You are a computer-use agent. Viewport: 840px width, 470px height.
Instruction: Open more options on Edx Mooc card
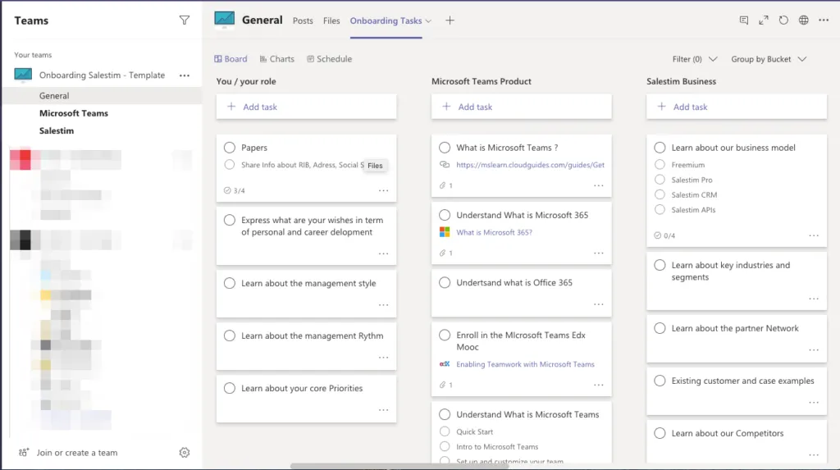pyautogui.click(x=598, y=385)
